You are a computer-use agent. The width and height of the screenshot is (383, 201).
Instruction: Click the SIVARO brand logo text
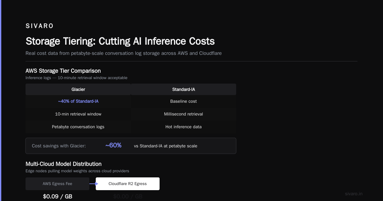point(40,26)
